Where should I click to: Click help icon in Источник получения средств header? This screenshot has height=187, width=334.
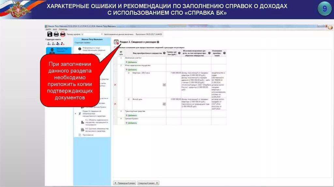209,53
